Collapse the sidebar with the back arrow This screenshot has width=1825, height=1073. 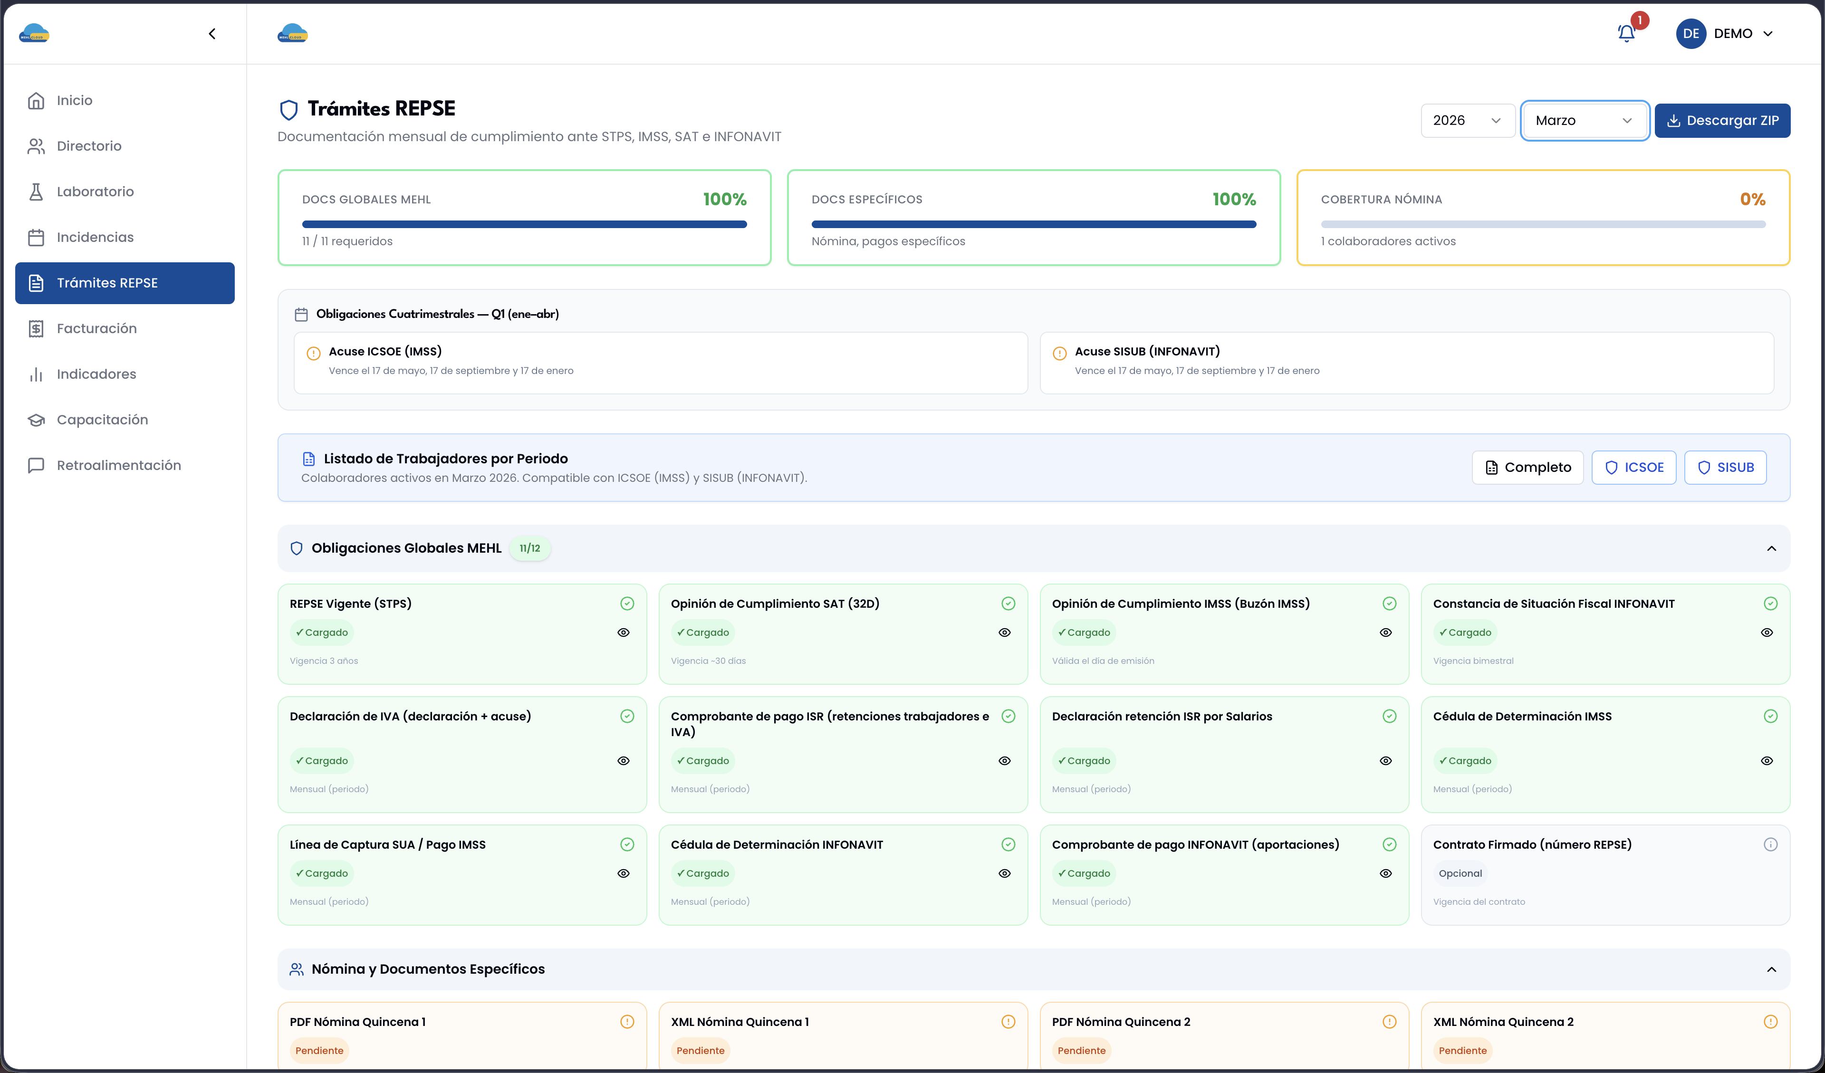click(x=212, y=33)
